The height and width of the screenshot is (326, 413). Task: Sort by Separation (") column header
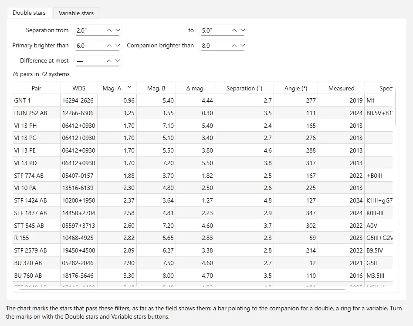[x=244, y=88]
